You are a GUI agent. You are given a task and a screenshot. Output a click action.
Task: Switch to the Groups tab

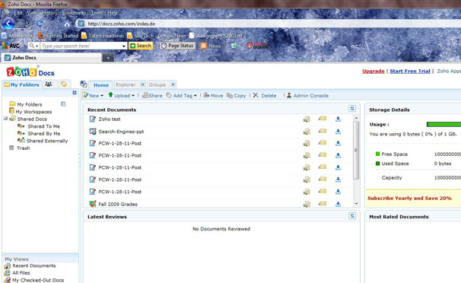tap(157, 84)
